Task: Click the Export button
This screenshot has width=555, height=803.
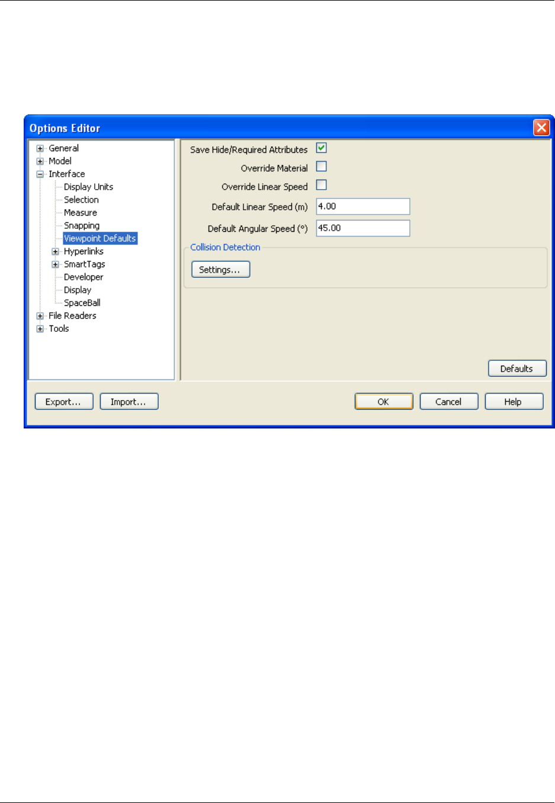Action: 64,402
